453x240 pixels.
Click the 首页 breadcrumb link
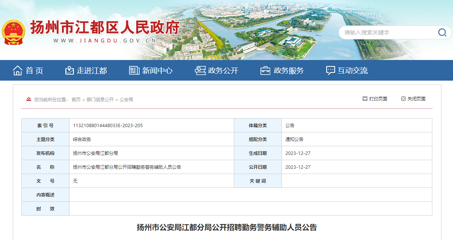(76, 100)
